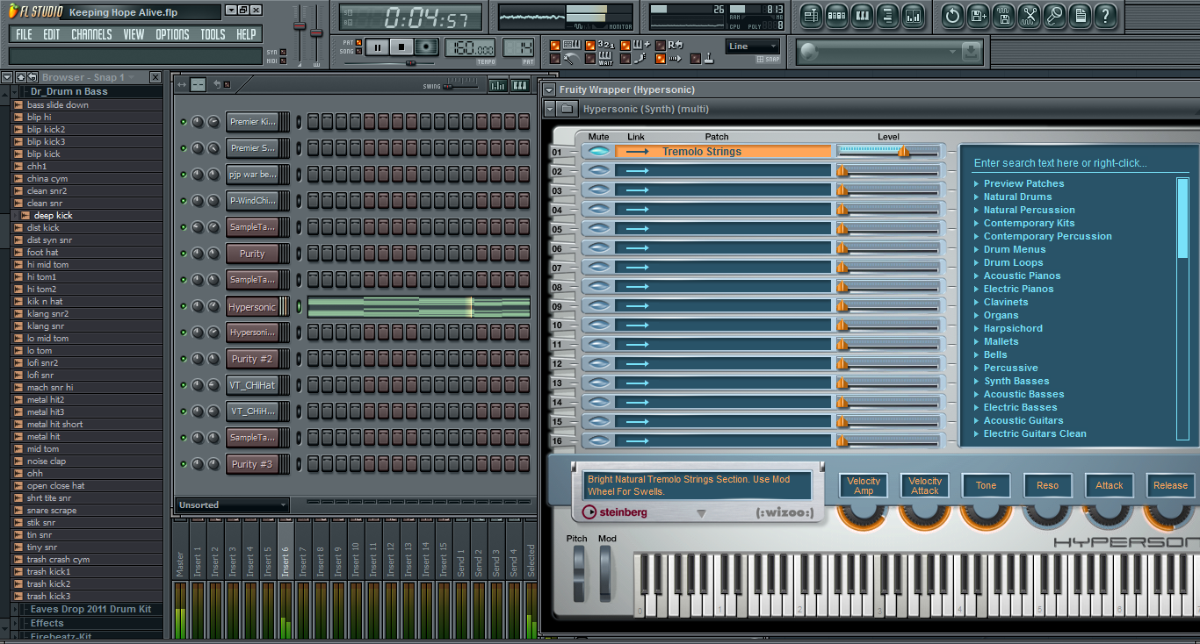Open the FILE menu
Viewport: 1200px width, 644px height.
pos(24,34)
